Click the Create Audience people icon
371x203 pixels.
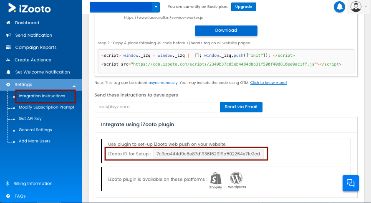click(8, 60)
